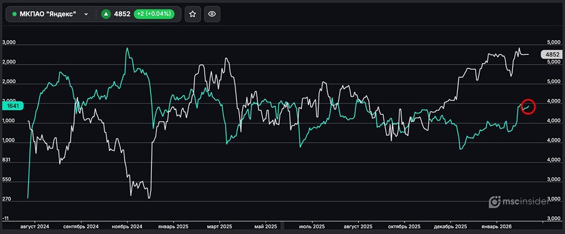Click the октябрь 2025 date label

(405, 227)
